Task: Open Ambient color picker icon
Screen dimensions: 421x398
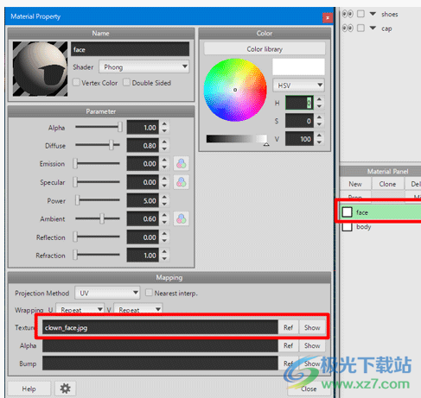Action: tap(182, 218)
